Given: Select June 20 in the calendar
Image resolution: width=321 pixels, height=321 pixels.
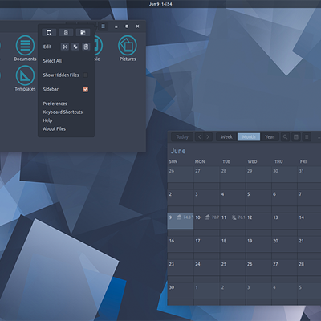Looking at the screenshot, I should pyautogui.click(x=284, y=244).
